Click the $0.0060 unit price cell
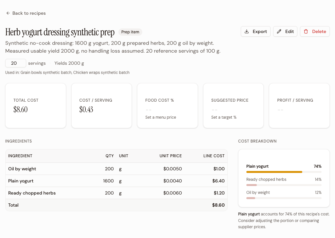This screenshot has height=238, width=335. 173,193
